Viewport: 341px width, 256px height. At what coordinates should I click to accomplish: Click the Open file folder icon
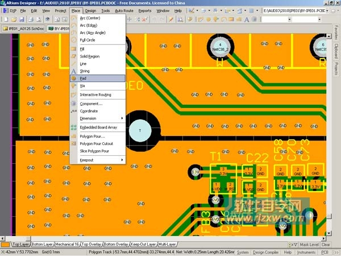pyautogui.click(x=14, y=19)
